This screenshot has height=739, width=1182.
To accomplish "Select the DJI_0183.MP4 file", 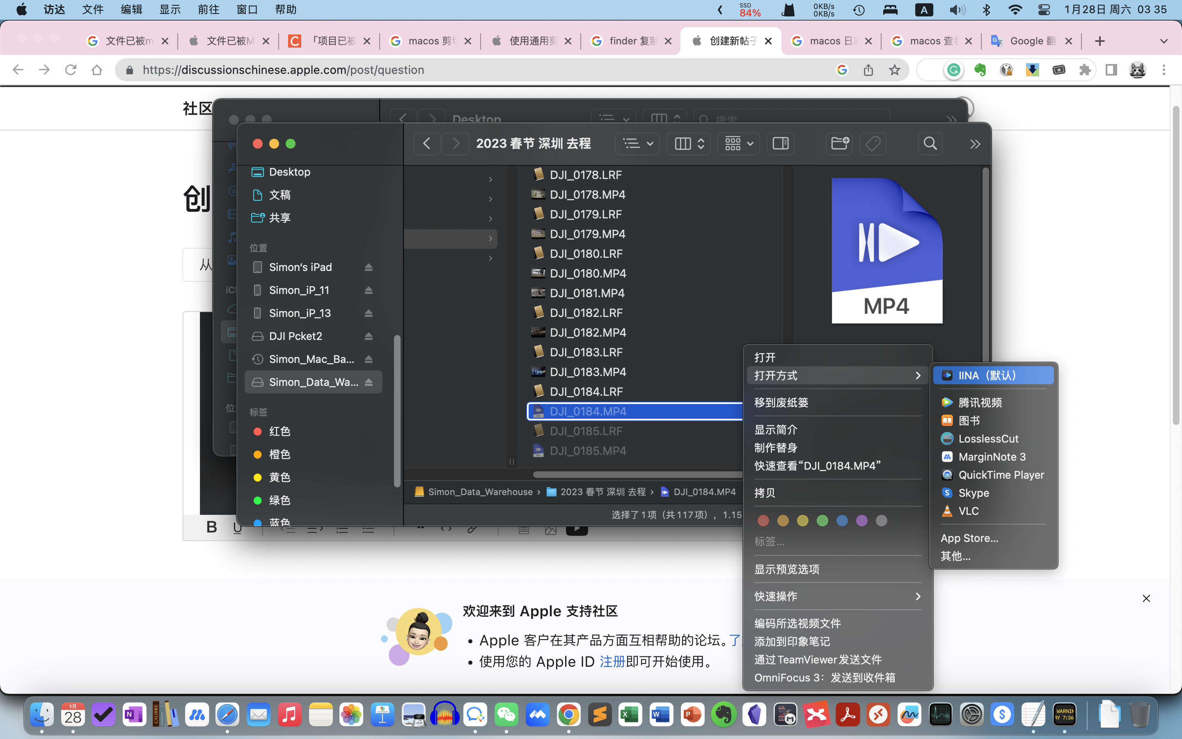I will [x=588, y=372].
